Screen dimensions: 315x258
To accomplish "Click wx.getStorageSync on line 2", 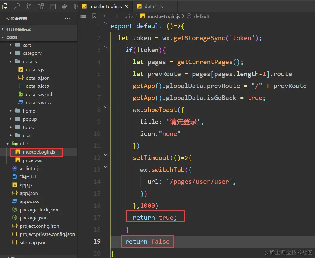I will pos(194,38).
